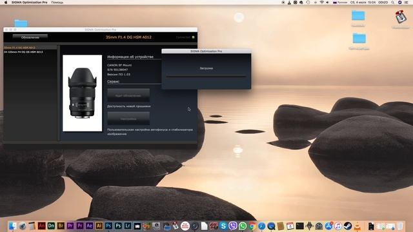
Task: Open Spotlight search in menu bar
Action: click(x=392, y=2)
